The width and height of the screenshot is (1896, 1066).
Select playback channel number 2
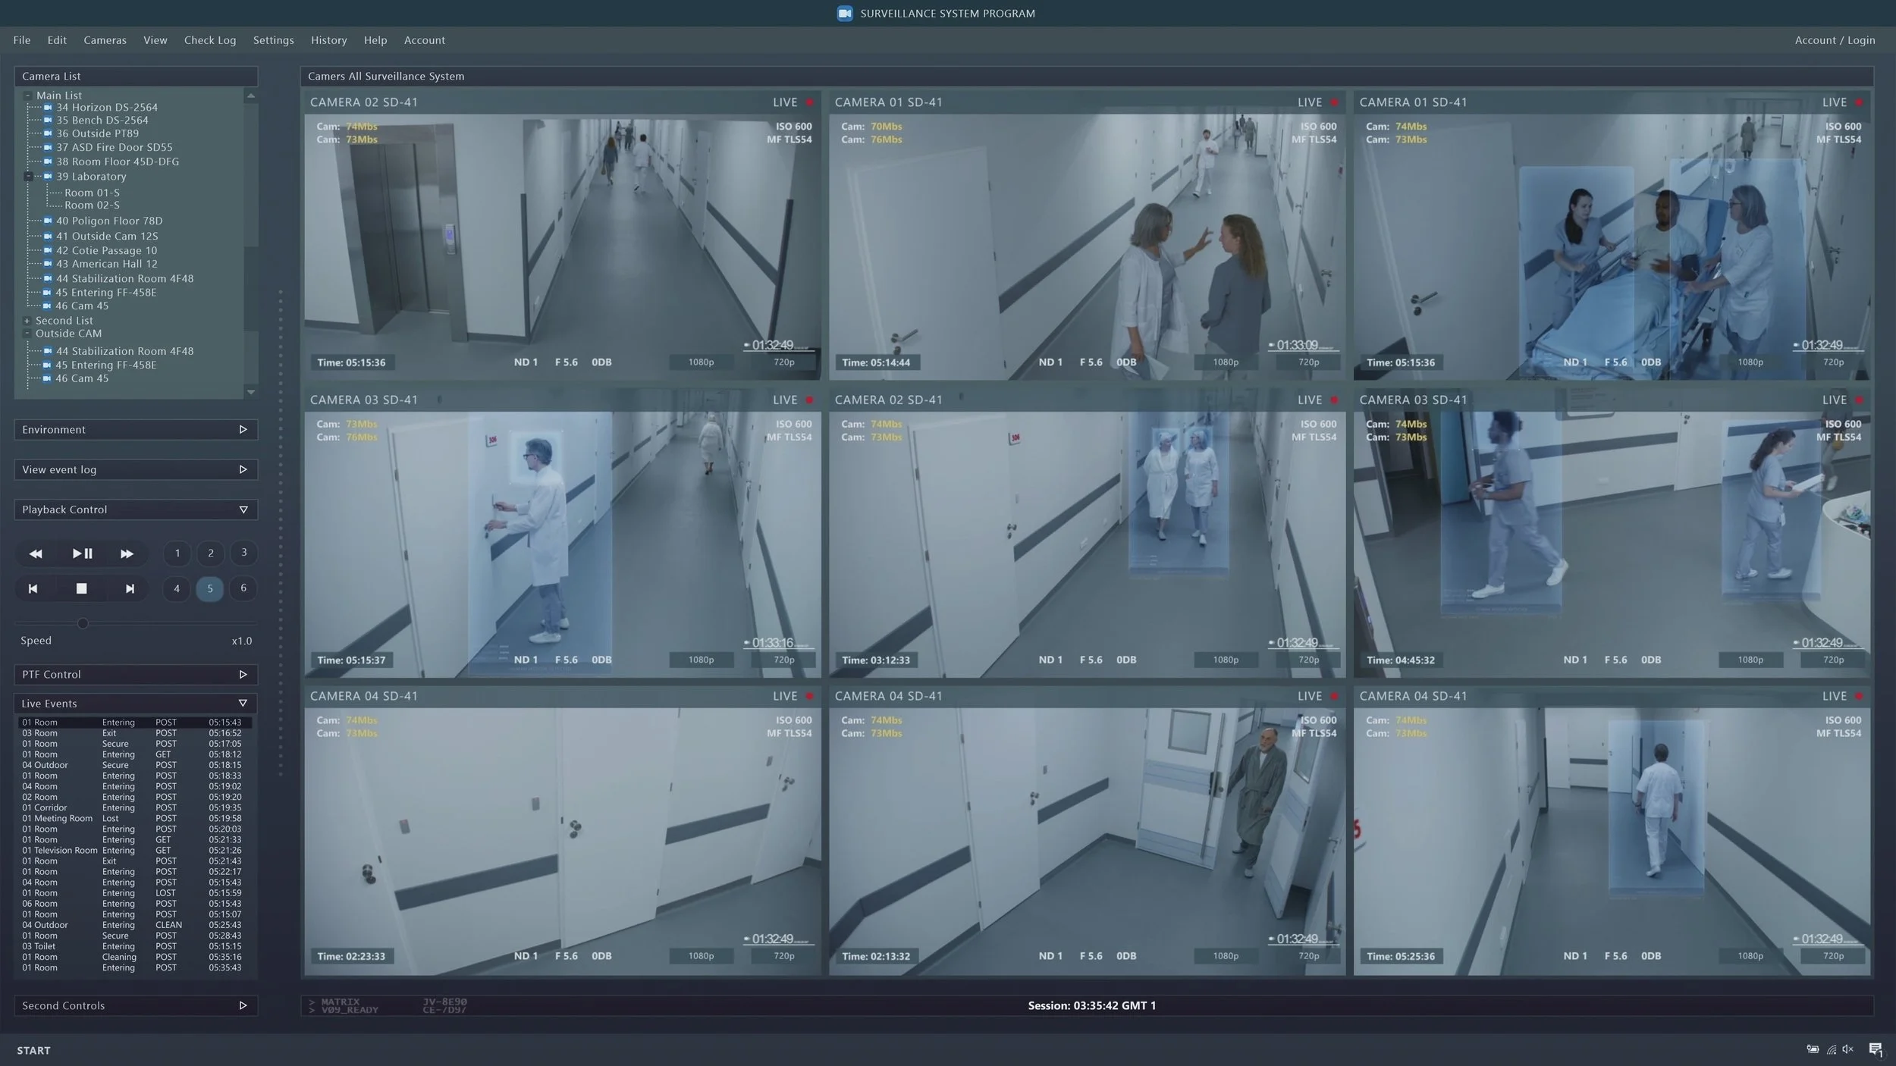(211, 553)
